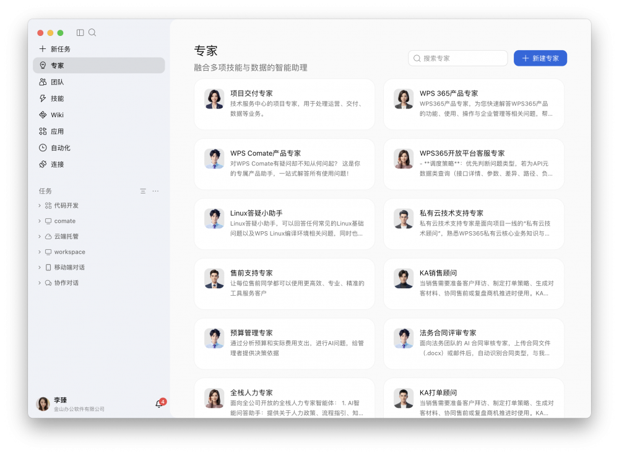Open the search magnifier in the title bar
The width and height of the screenshot is (619, 455).
[x=92, y=32]
